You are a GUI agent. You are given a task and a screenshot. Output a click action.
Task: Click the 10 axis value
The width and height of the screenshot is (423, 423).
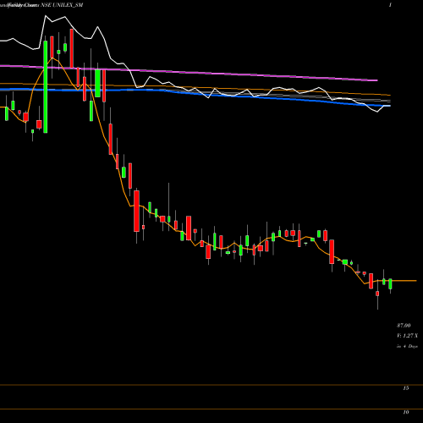point(406,412)
